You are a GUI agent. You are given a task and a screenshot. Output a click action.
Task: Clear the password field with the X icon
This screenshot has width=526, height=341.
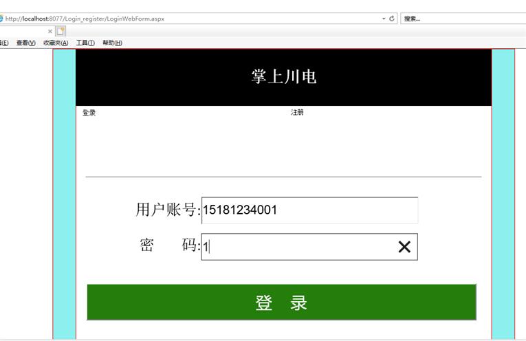click(x=404, y=247)
